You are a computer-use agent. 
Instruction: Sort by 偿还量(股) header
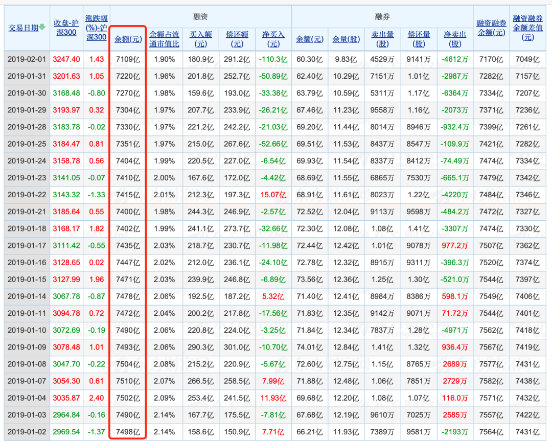coord(419,39)
